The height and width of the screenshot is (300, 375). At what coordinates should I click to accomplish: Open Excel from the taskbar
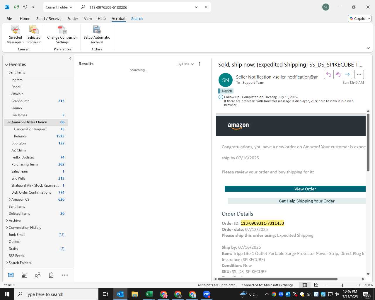149,294
